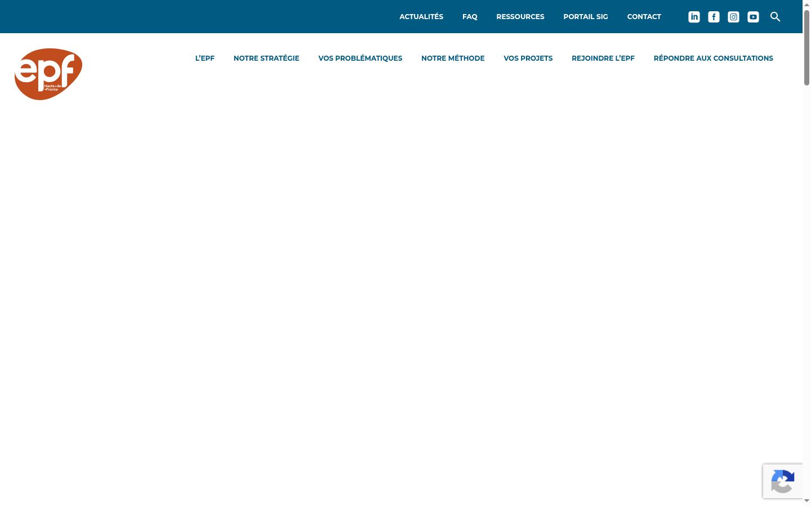Open the Rejoindre l'EPF menu
This screenshot has height=506, width=811.
(603, 58)
